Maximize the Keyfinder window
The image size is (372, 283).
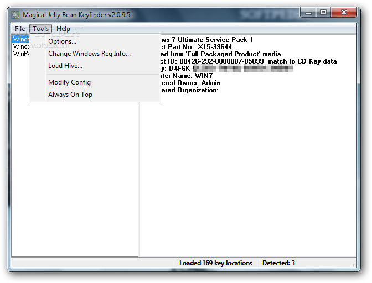click(x=323, y=13)
